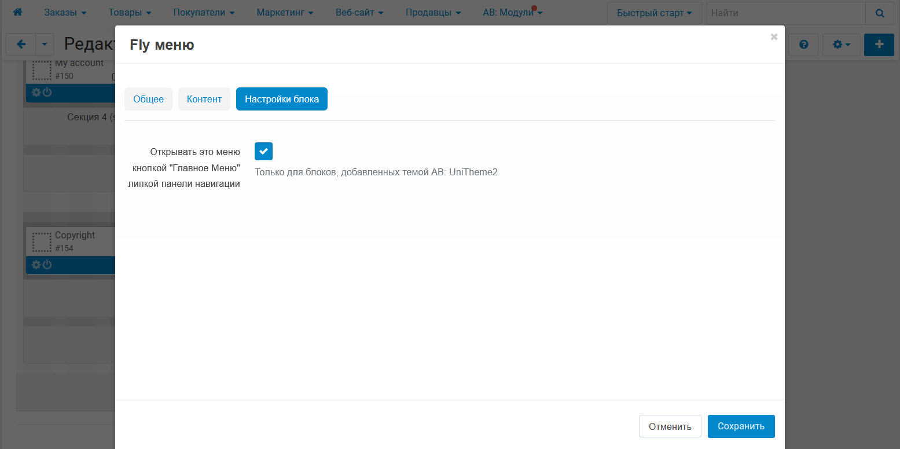This screenshot has height=449, width=900.
Task: Open the gear settings dropdown in header
Action: (x=841, y=45)
